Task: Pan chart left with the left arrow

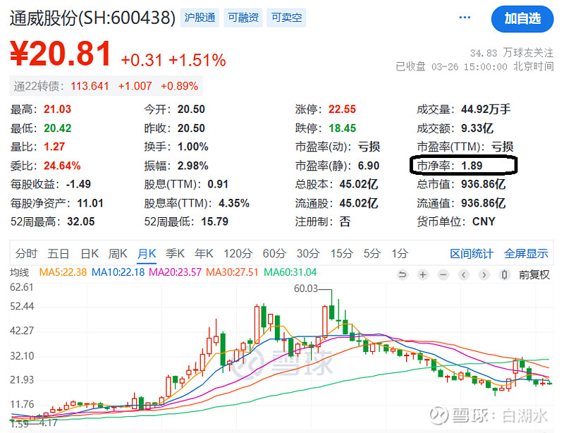Action: tap(464, 275)
